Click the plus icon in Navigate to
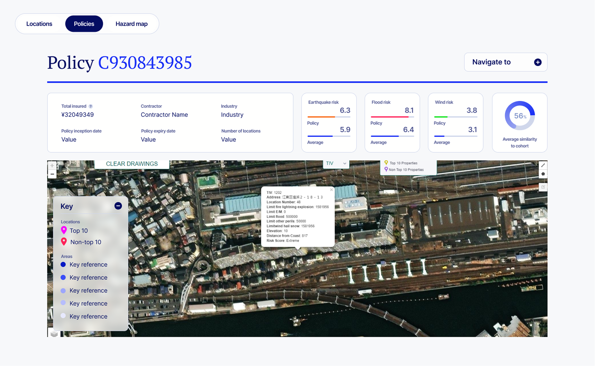This screenshot has width=595, height=366. (x=538, y=62)
